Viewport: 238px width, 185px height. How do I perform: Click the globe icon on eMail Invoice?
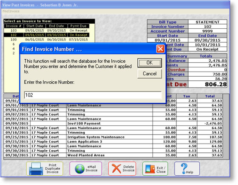[79, 168]
